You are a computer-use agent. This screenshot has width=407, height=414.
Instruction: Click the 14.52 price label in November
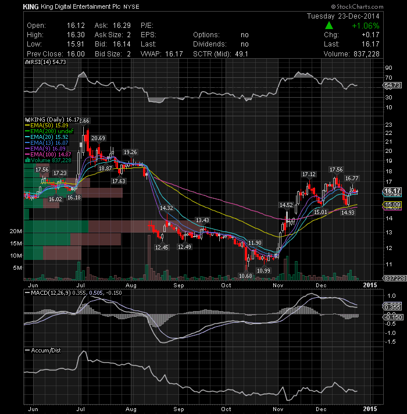pos(286,205)
